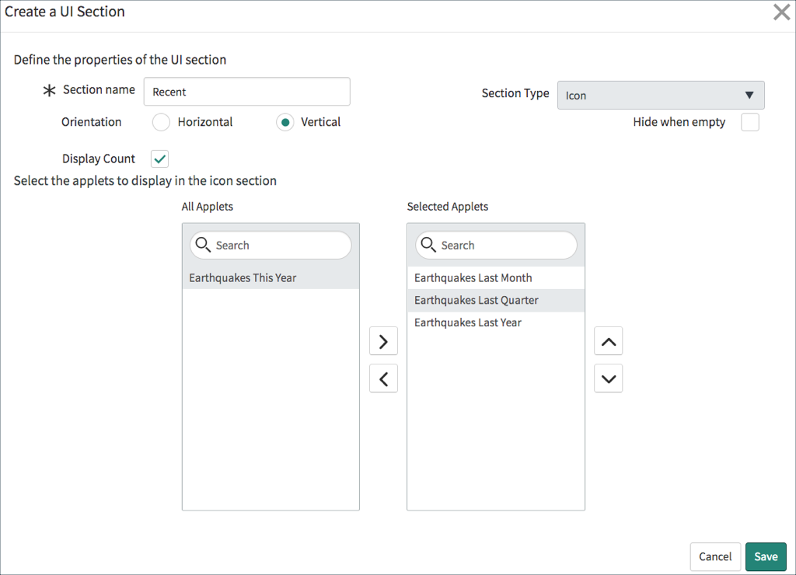Click right arrow to add applet

click(x=383, y=340)
